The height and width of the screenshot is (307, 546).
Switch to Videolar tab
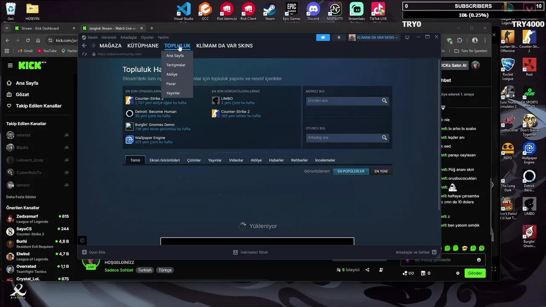[236, 160]
